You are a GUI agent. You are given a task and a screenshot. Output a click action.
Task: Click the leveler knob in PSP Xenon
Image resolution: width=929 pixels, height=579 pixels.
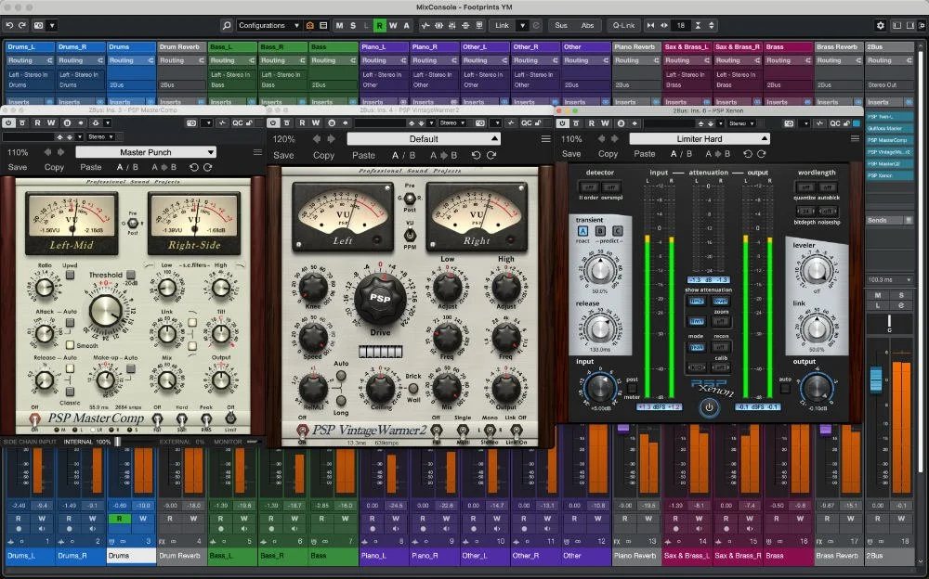[817, 271]
